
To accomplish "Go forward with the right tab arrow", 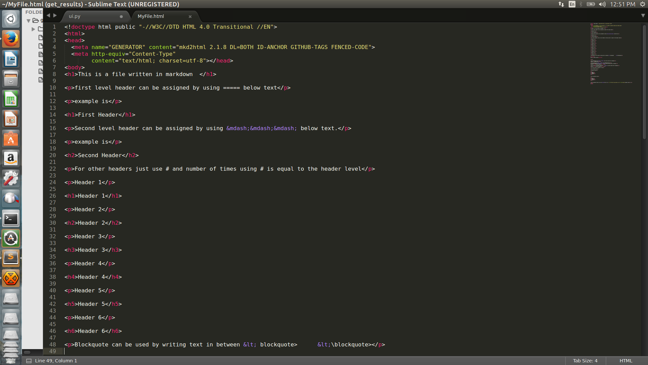I will click(55, 16).
